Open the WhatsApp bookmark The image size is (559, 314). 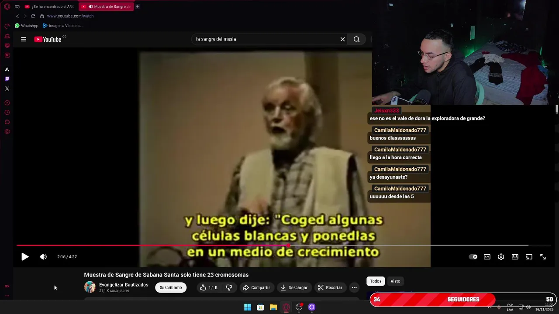[27, 26]
